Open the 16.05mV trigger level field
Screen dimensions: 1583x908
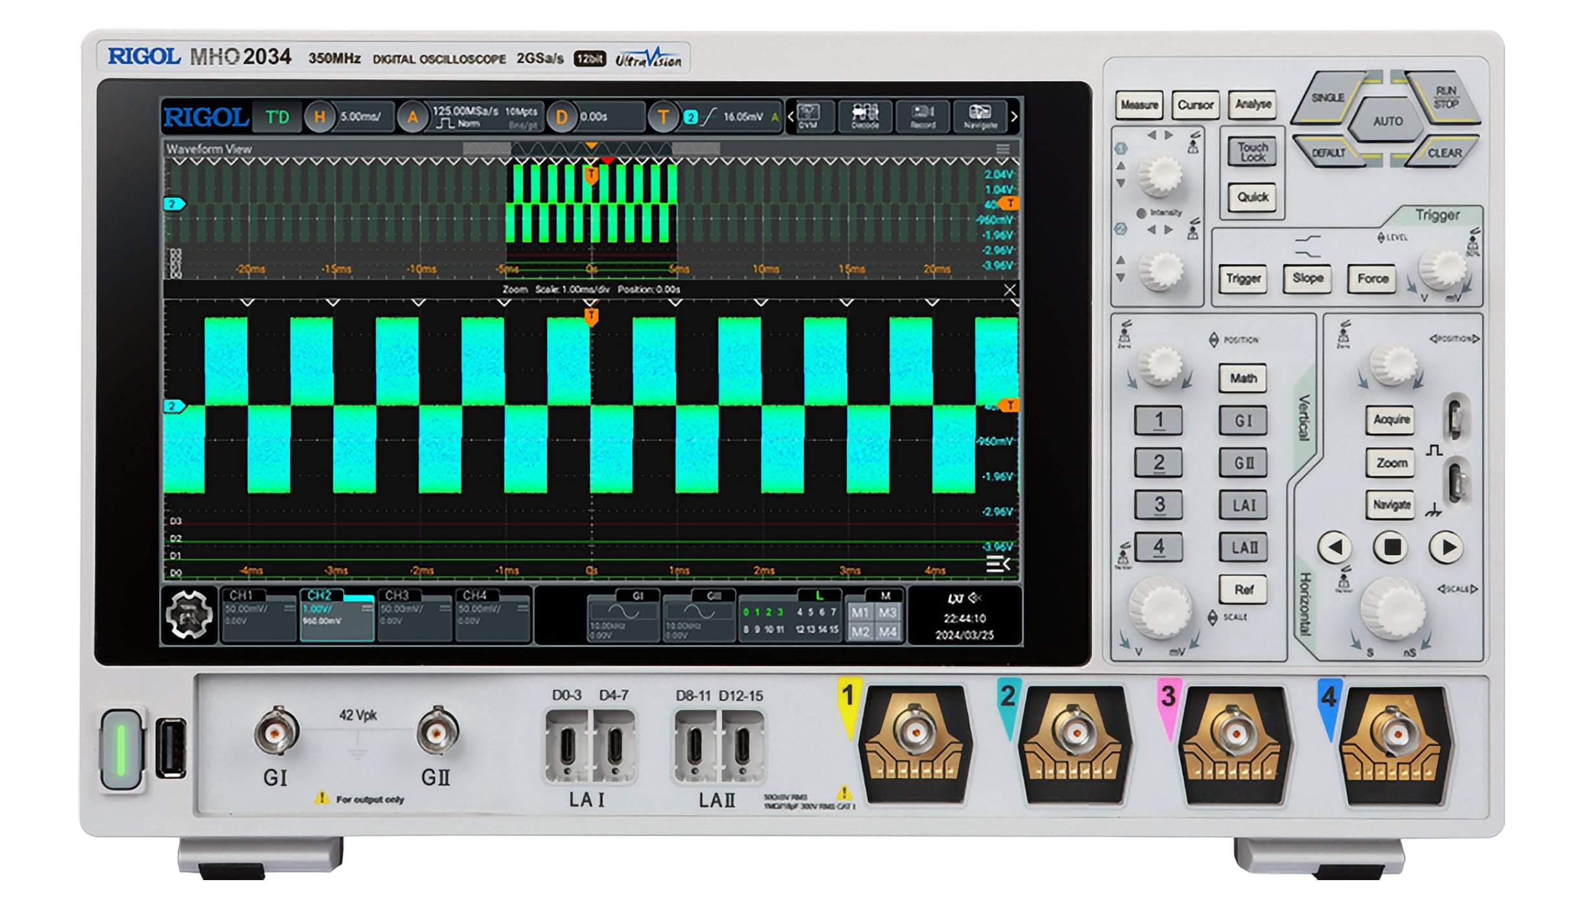coord(730,117)
